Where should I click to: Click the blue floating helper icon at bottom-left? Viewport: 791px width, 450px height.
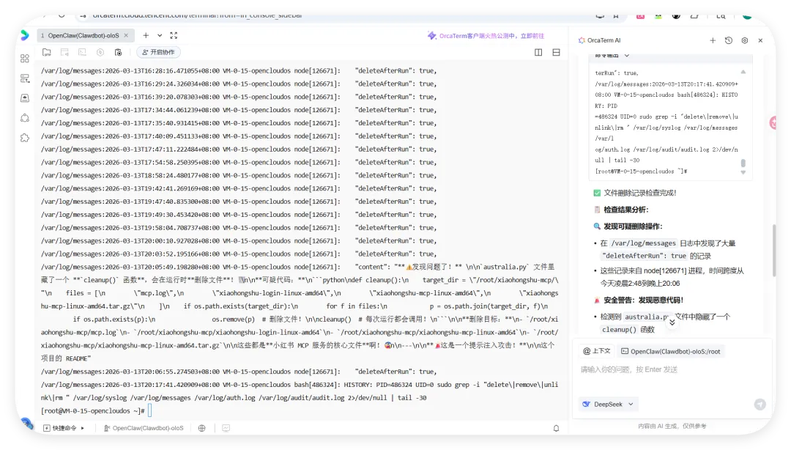coord(27,424)
